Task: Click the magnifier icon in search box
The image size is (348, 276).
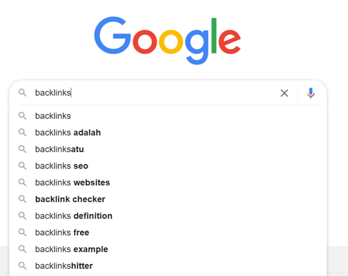Action: (22, 93)
